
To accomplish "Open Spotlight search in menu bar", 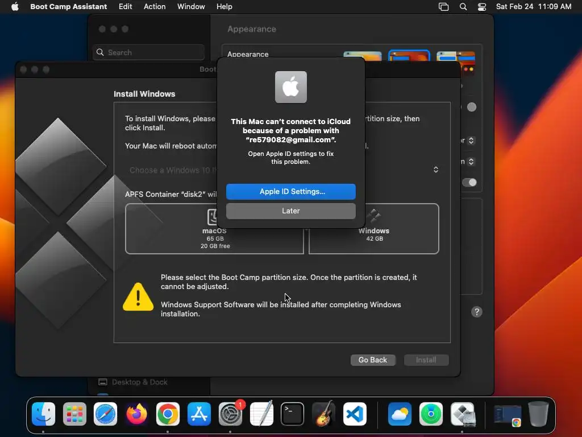I will tap(463, 7).
